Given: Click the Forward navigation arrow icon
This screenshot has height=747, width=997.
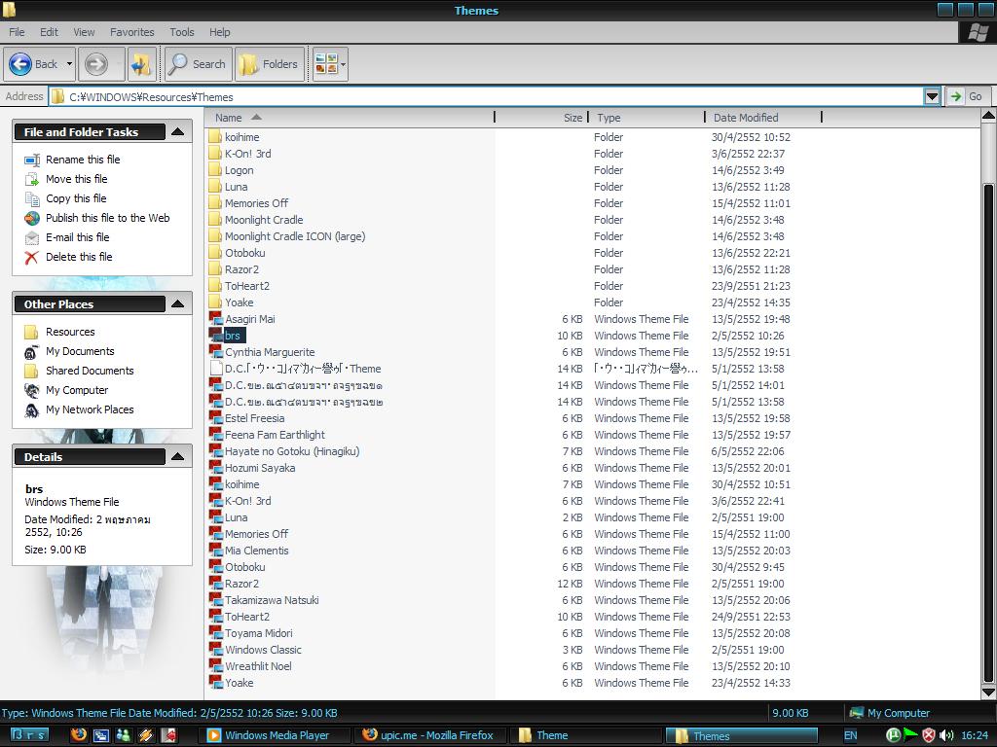Looking at the screenshot, I should coord(96,64).
